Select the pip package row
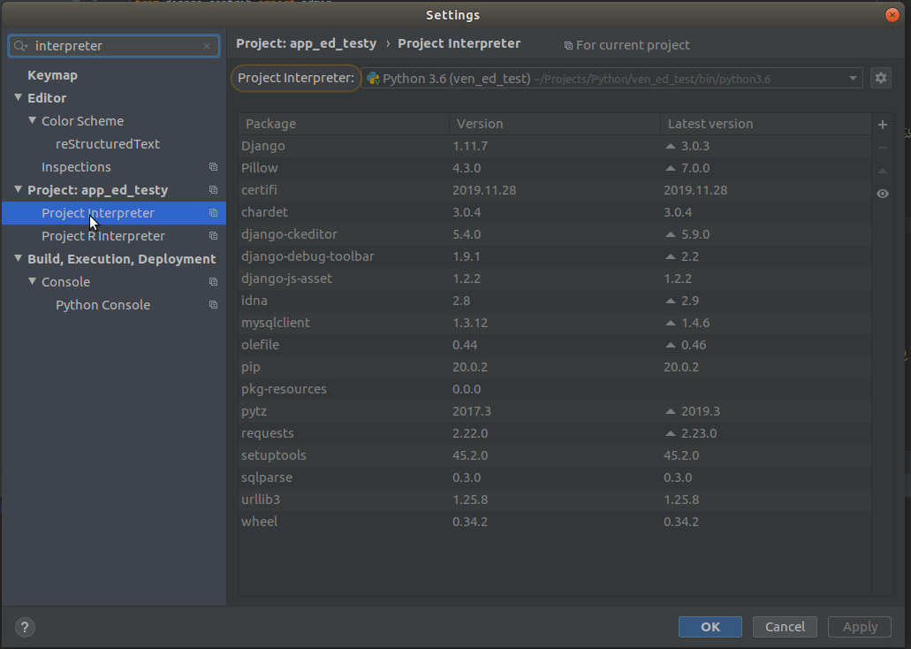This screenshot has height=649, width=911. tap(554, 367)
